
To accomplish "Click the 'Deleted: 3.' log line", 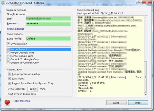I will point(85,86).
